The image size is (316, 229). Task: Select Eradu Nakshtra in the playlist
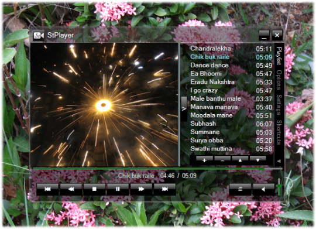pos(231,82)
